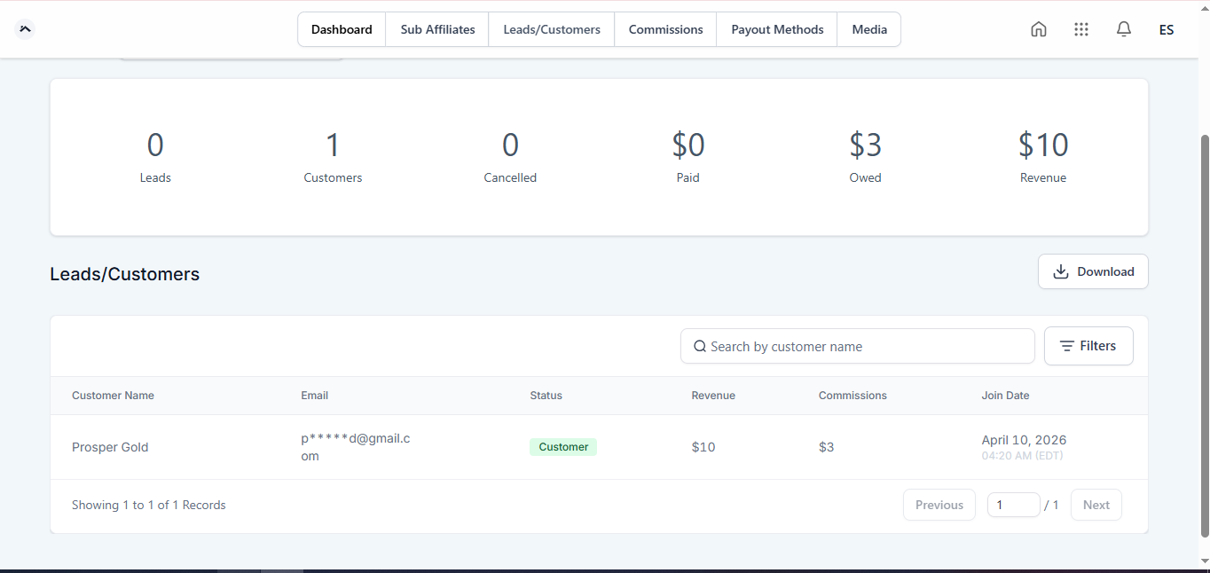Open filters for the leads table
1210x573 pixels.
pyautogui.click(x=1088, y=346)
